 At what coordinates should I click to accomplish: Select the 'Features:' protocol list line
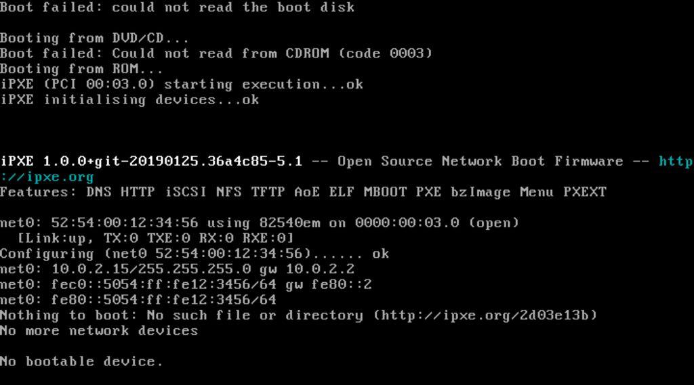[x=303, y=192]
